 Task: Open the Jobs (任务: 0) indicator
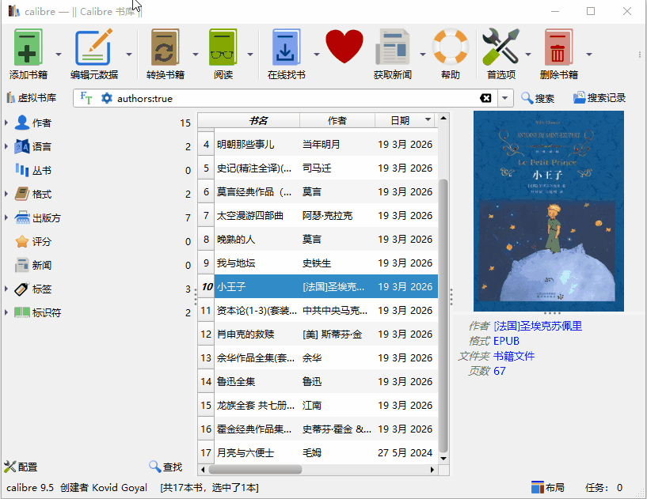(603, 487)
